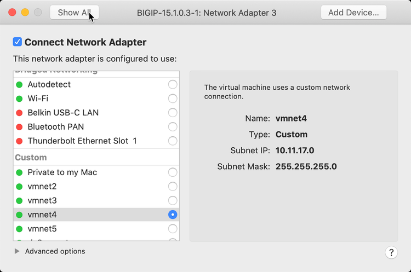Click the green status dot beside vmnet2
The height and width of the screenshot is (272, 411).
(x=19, y=187)
